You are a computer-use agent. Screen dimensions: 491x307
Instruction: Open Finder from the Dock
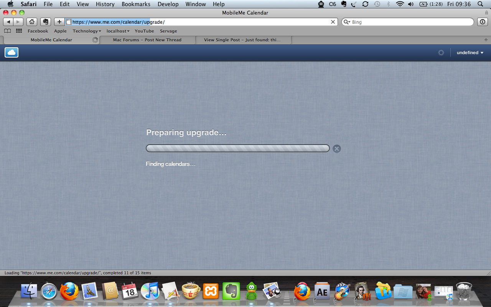(x=29, y=291)
